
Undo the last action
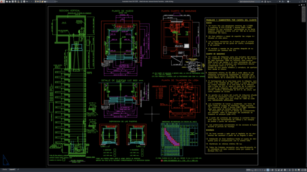(x=27, y=1)
